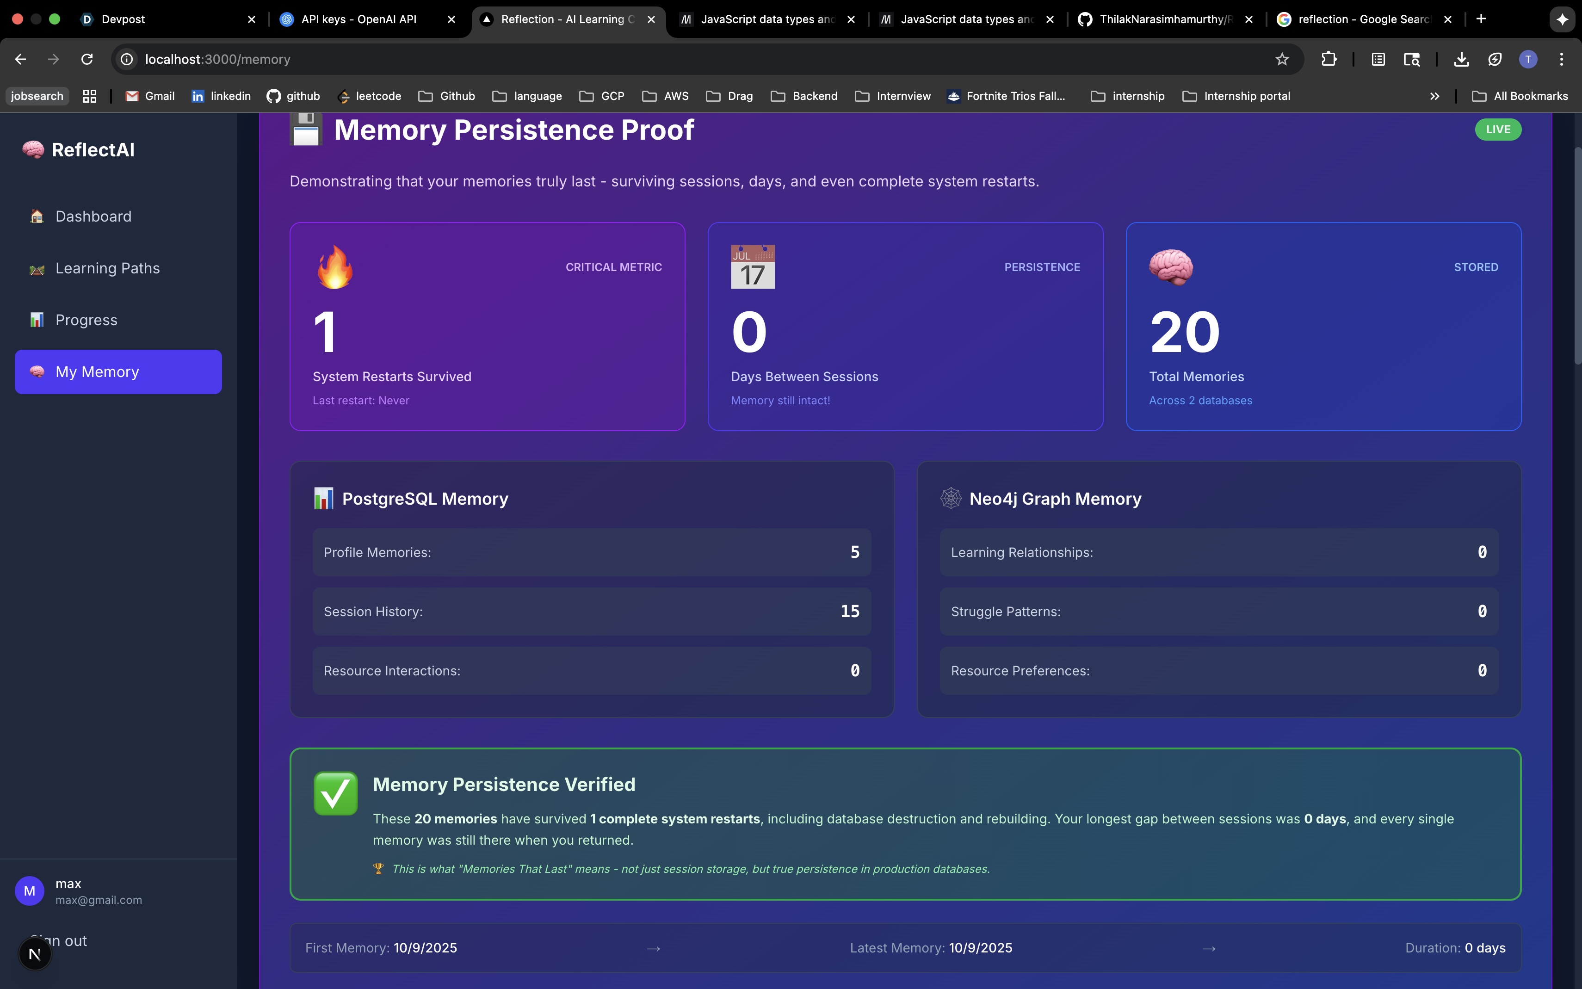The width and height of the screenshot is (1582, 989).
Task: Reload the page with the refresh icon
Action: [87, 60]
